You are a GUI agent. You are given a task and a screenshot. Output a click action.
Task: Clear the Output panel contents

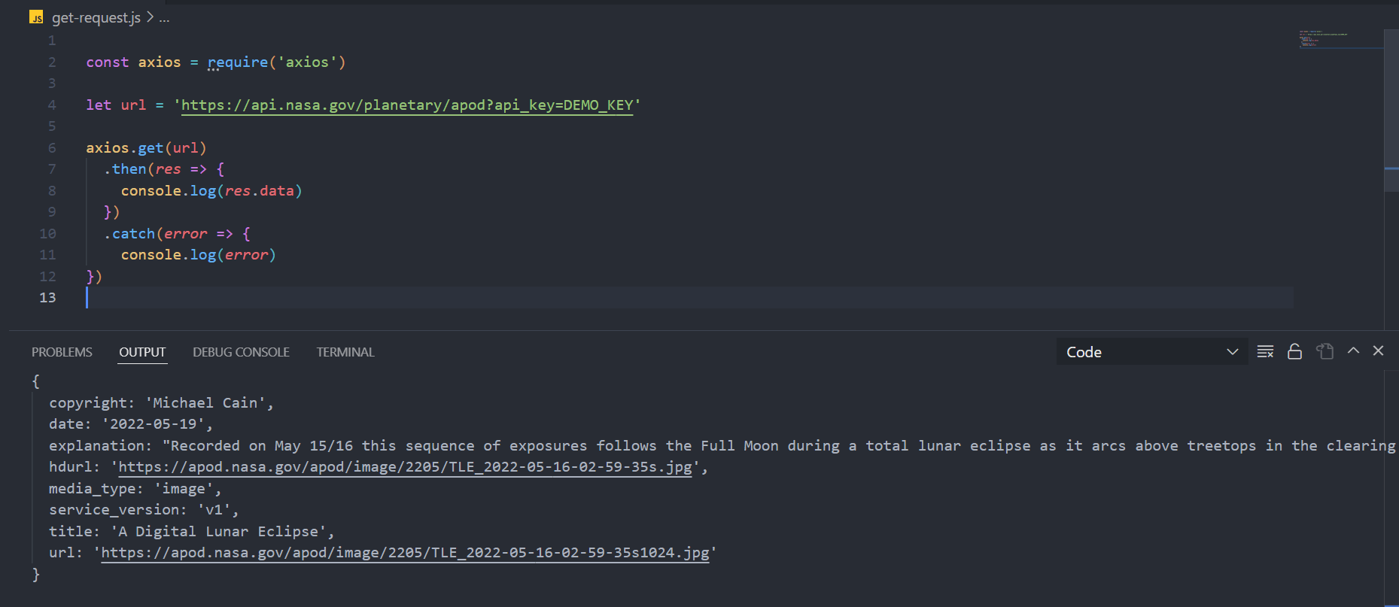coord(1265,351)
